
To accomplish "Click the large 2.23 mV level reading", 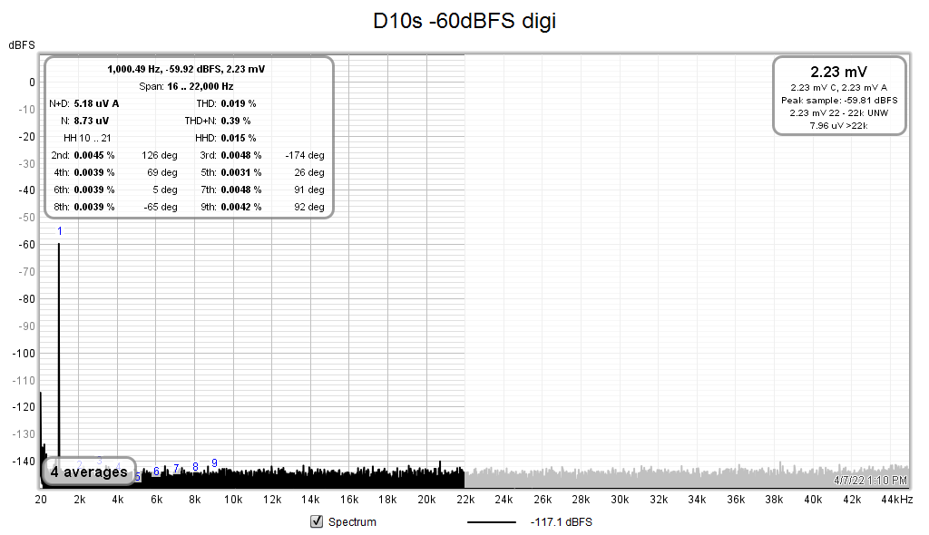I will tap(839, 72).
